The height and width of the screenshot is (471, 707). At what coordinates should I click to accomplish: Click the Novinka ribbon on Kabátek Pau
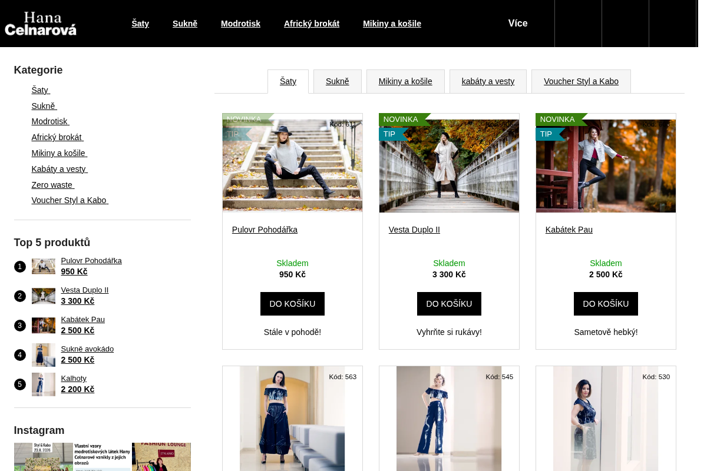tap(561, 120)
